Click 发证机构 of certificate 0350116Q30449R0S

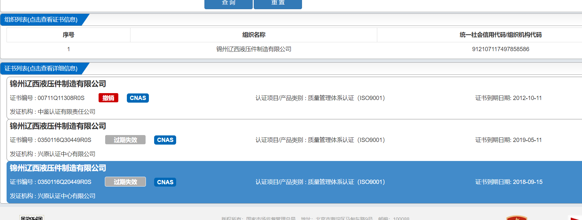tap(53, 154)
